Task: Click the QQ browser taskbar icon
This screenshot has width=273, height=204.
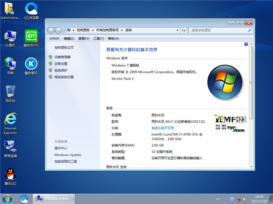Action: click(x=24, y=199)
